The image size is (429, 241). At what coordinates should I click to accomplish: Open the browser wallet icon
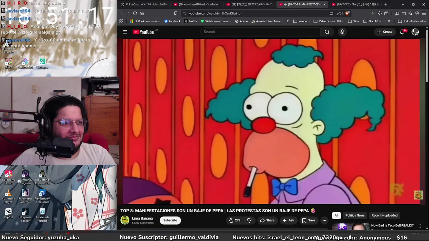[404, 13]
